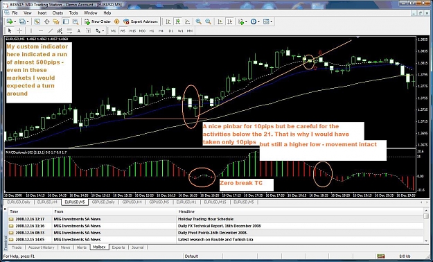Click the New Chart toolbar icon
The height and width of the screenshot is (262, 433).
[10, 21]
